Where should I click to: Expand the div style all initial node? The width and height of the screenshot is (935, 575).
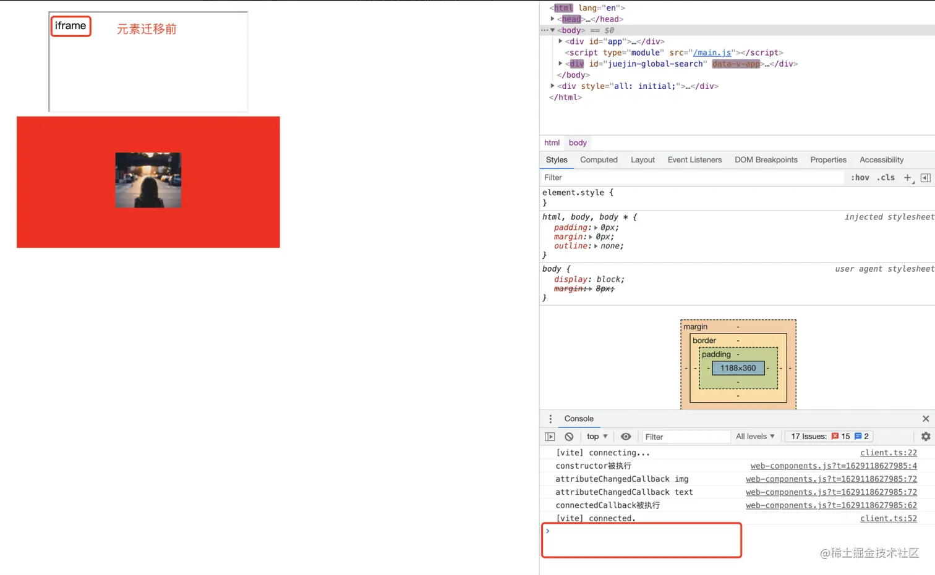(x=553, y=86)
